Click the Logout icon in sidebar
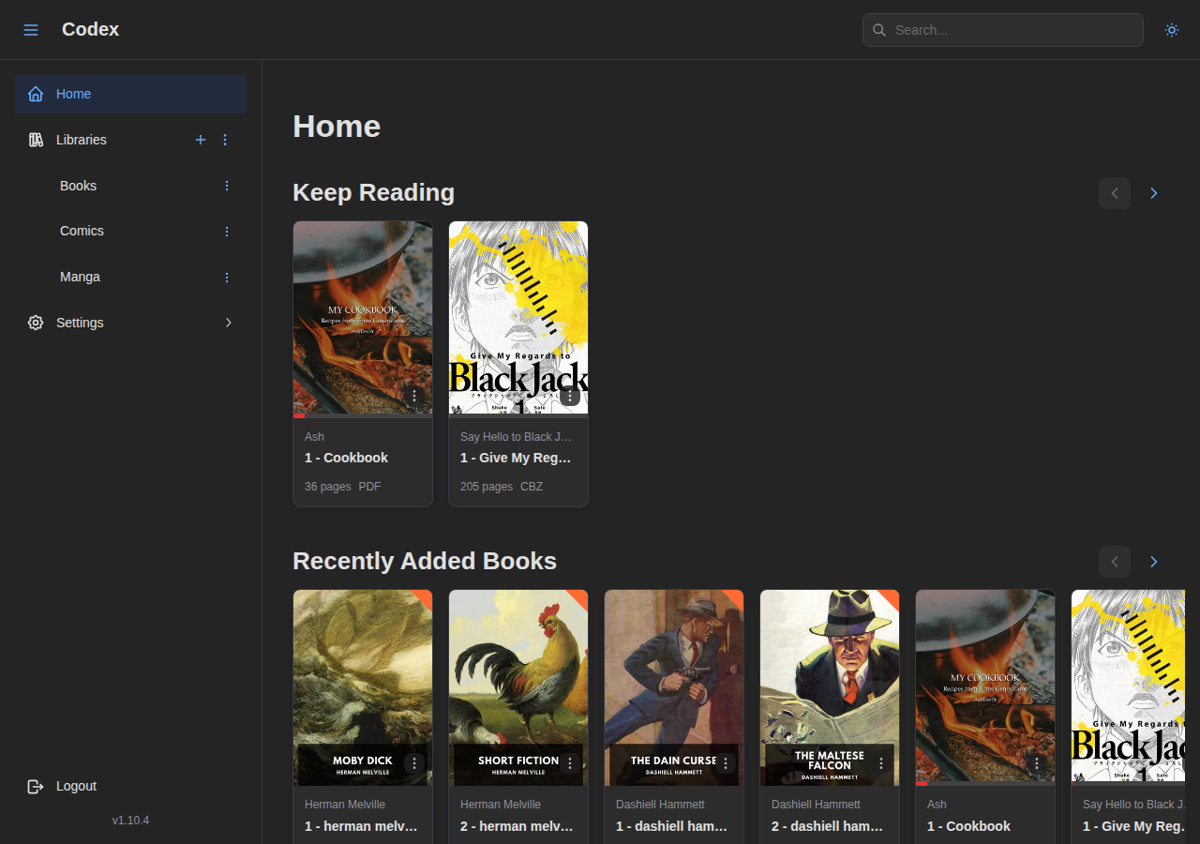The height and width of the screenshot is (844, 1200). 35,786
